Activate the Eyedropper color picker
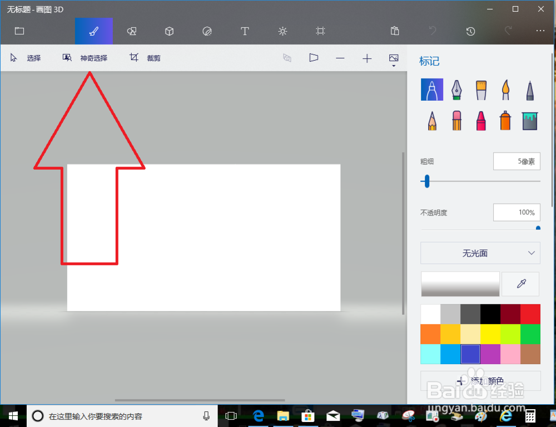Screen dimensions: 556x427 tap(520, 284)
